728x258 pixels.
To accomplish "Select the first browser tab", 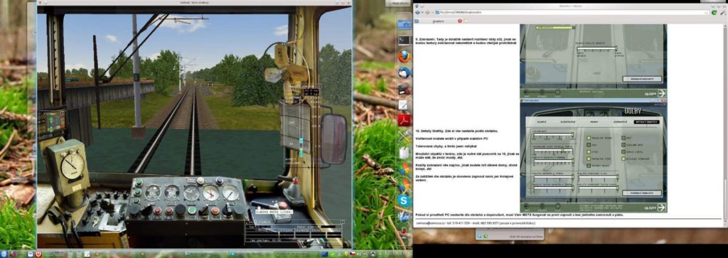I will click(x=439, y=21).
